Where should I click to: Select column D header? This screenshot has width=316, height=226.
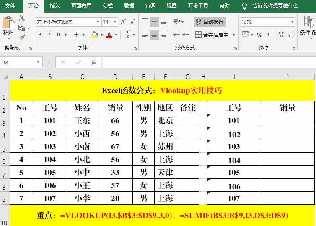click(x=115, y=76)
